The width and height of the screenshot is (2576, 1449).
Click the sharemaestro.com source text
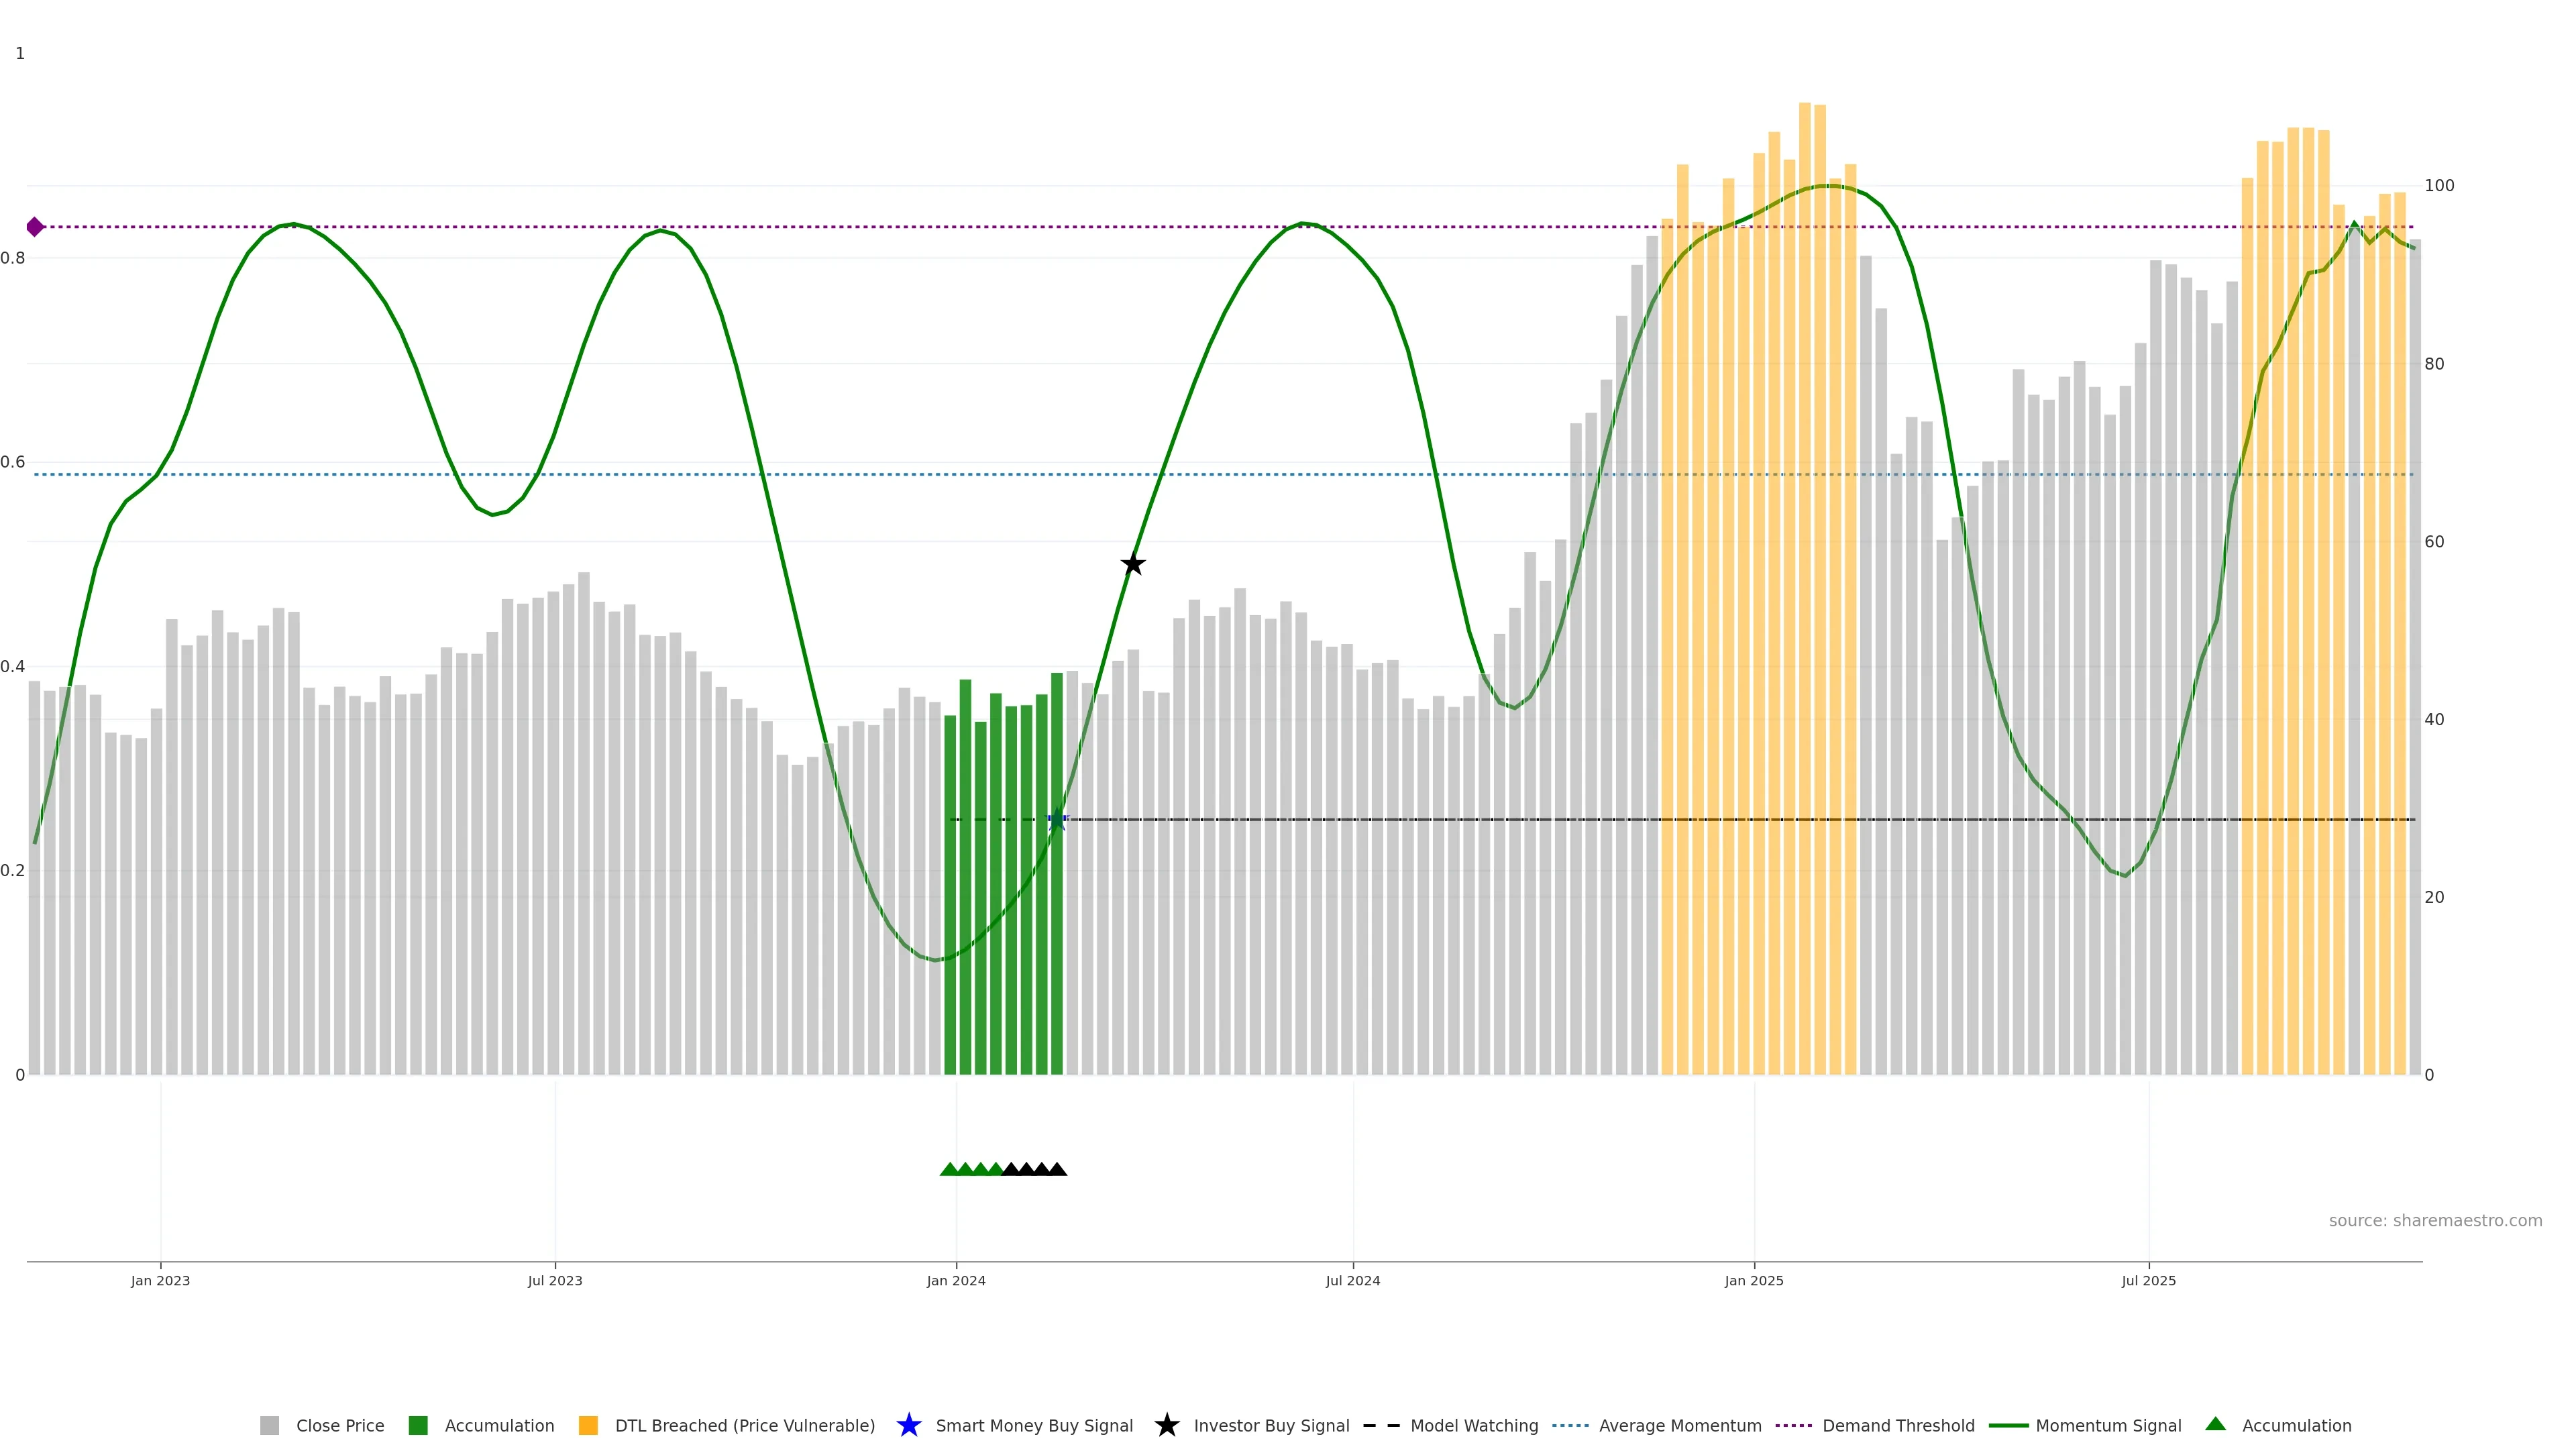pos(2434,1221)
